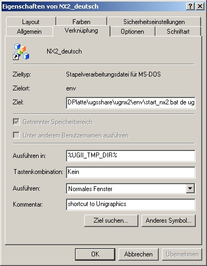The height and width of the screenshot is (266, 207).
Task: Toggle Getrennter Speicherbereich checkbox
Action: [x=16, y=122]
